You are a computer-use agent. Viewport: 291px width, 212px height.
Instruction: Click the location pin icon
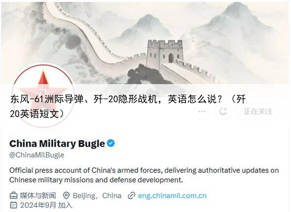[66, 196]
